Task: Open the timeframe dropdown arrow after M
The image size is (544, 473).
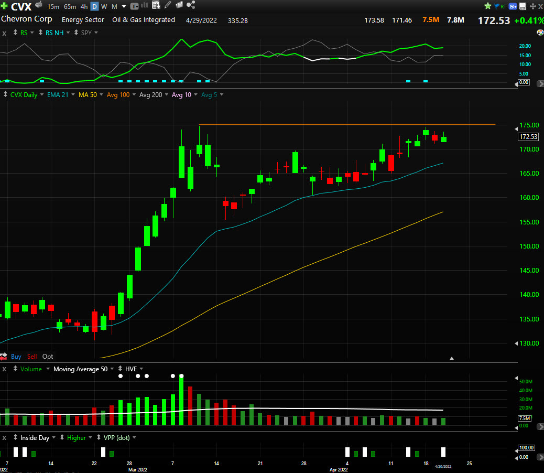Action: pos(124,7)
